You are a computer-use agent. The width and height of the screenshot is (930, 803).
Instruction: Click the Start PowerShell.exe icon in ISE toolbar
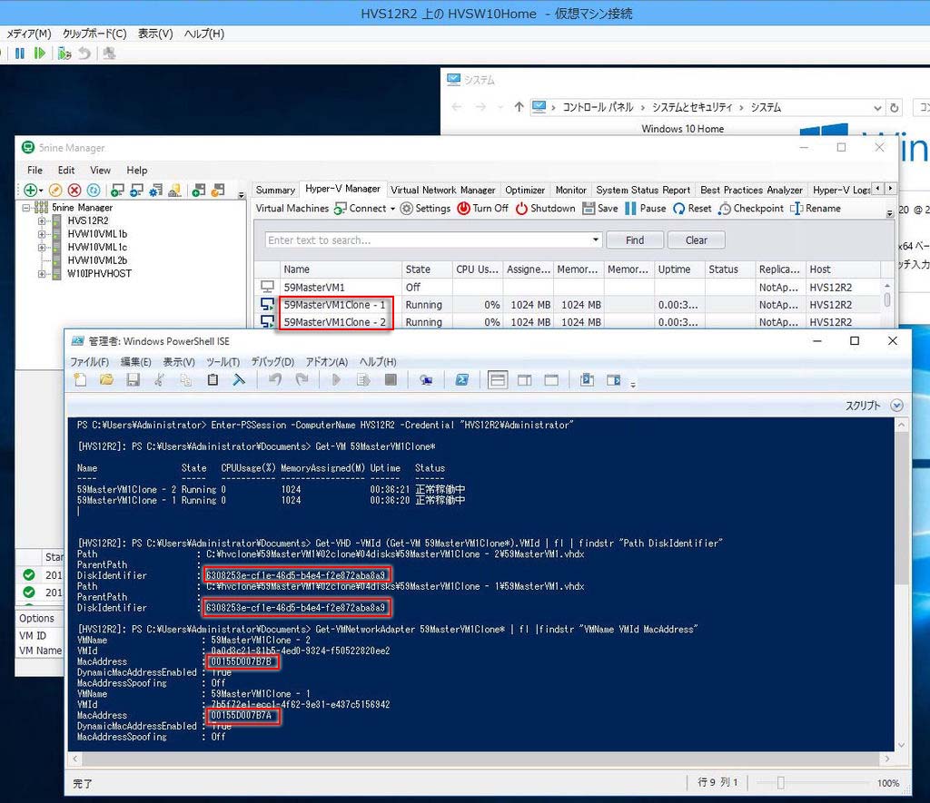(462, 380)
